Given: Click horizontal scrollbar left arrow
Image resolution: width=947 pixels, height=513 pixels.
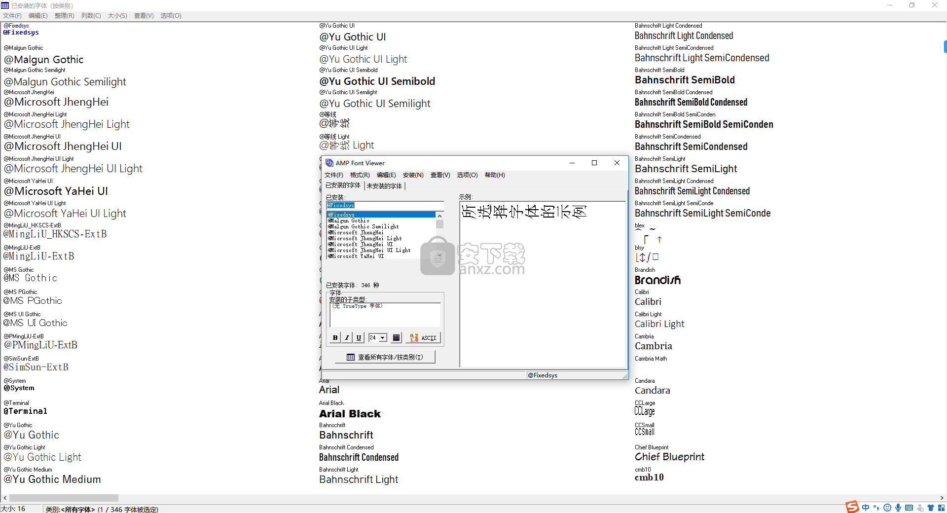Looking at the screenshot, I should [5, 498].
